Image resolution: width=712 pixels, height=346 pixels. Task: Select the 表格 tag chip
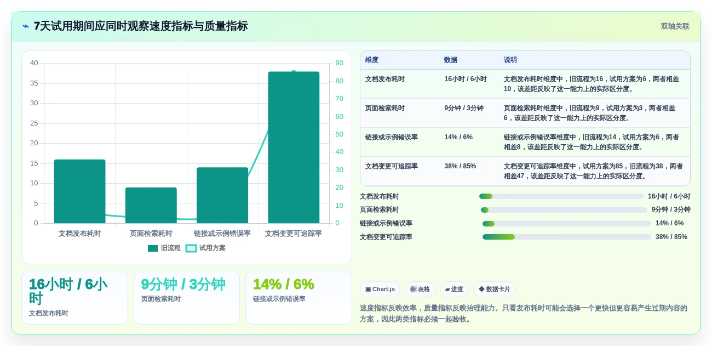[420, 289]
